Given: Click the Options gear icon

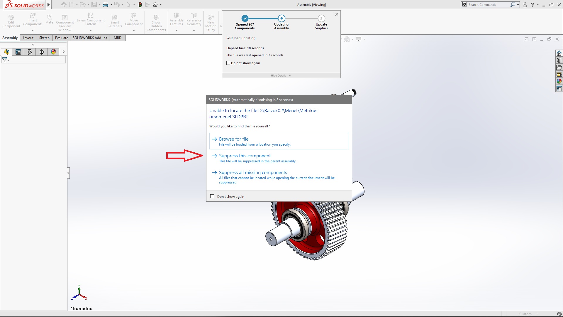Looking at the screenshot, I should tap(155, 5).
